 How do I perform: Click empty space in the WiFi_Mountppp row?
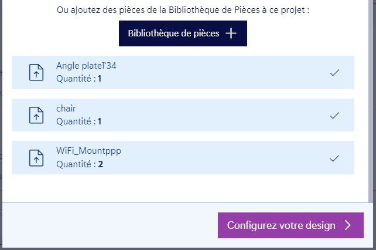(223, 158)
